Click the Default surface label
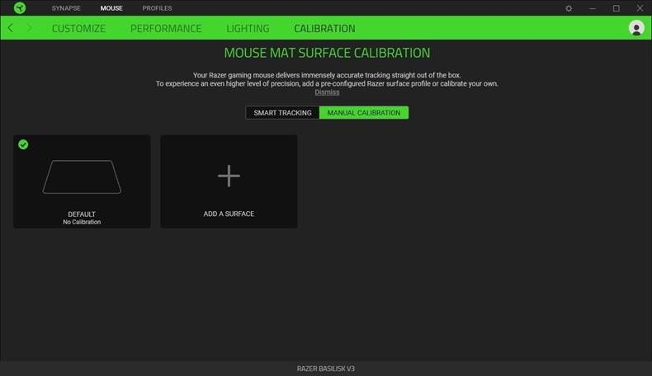The image size is (652, 376). pos(82,214)
